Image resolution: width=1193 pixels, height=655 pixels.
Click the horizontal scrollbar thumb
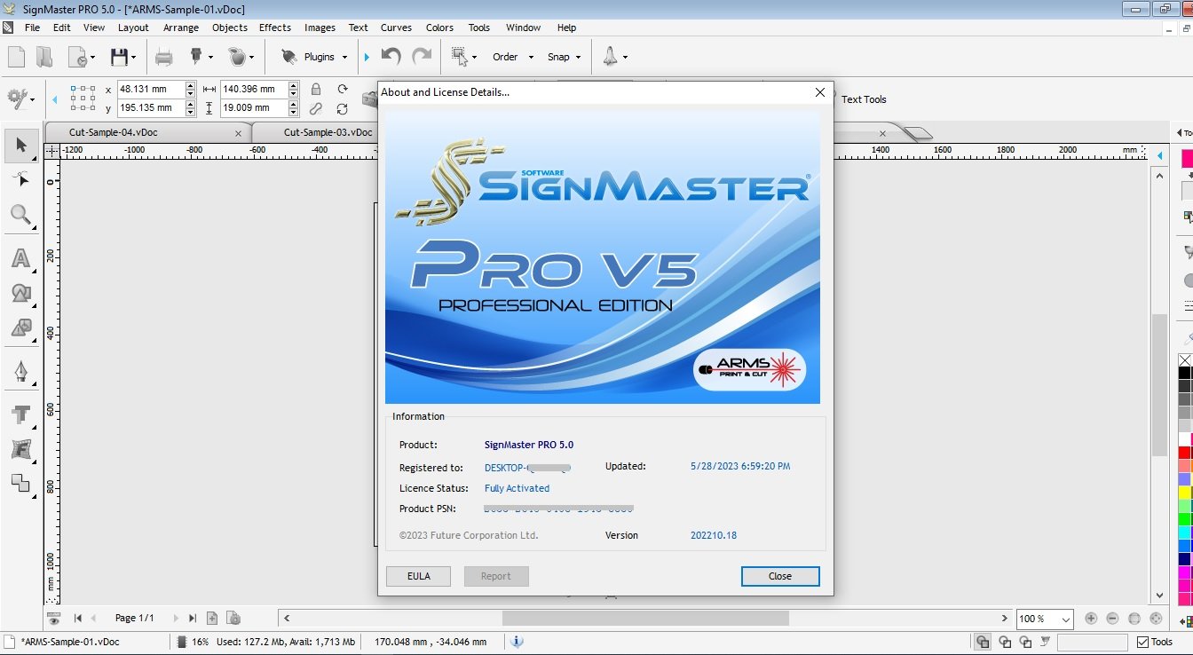coord(645,618)
